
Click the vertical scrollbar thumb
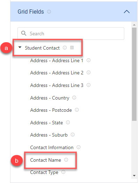(134, 74)
